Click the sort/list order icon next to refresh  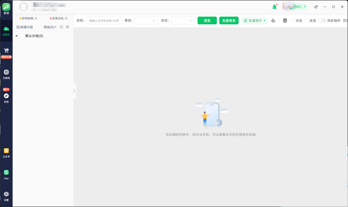67,27
